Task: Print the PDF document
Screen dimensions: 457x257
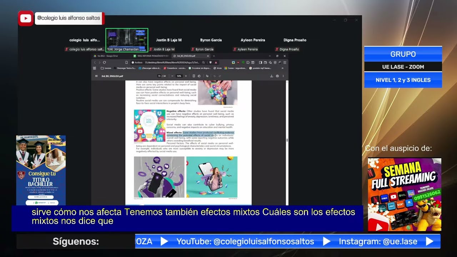Action: point(277,76)
